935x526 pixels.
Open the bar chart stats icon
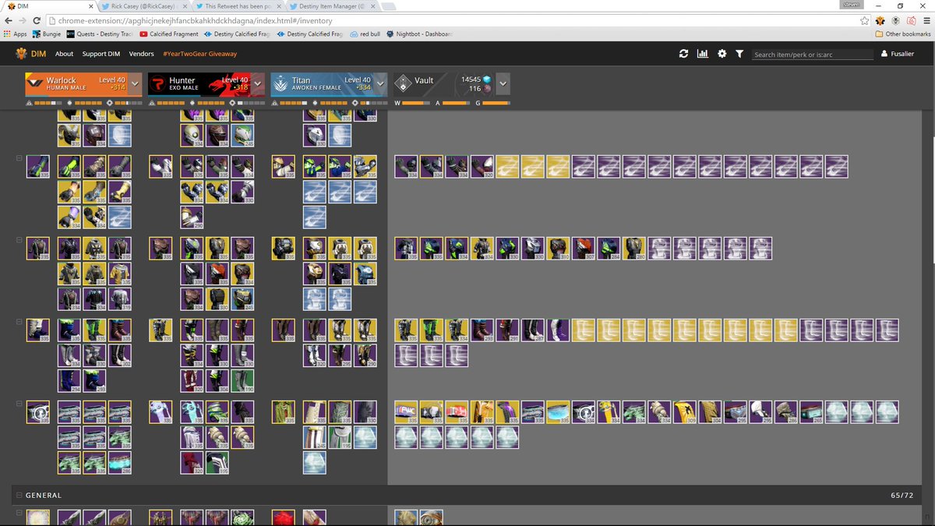(702, 54)
